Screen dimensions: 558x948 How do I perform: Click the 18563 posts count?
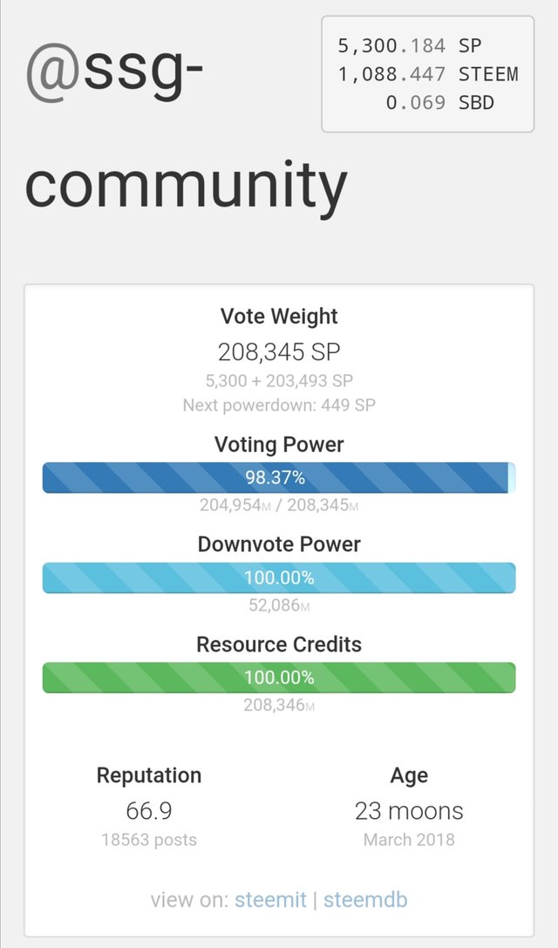pyautogui.click(x=149, y=840)
